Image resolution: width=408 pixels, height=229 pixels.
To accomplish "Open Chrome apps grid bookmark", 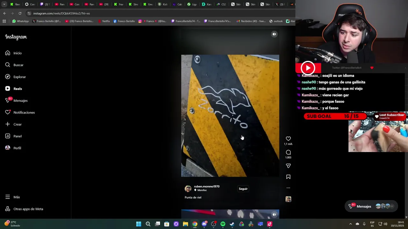I will pos(4,21).
